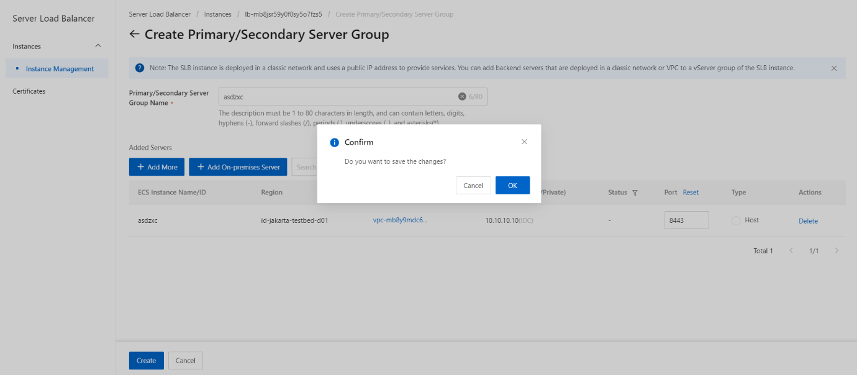857x375 pixels.
Task: Click the help icon in note banner
Action: click(x=140, y=68)
